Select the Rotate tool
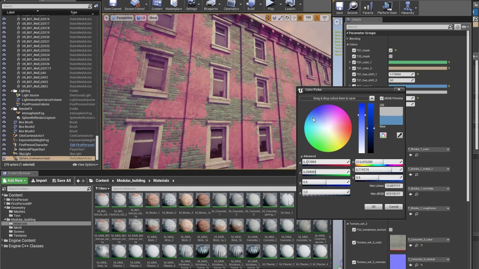Image resolution: width=479 pixels, height=269 pixels. 275,18
